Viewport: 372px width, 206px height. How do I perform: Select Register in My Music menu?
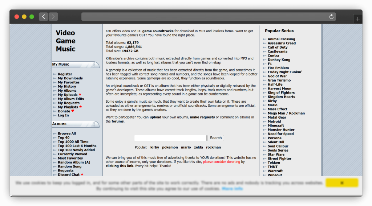[x=65, y=74]
